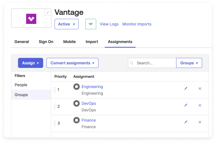Click the green handshake icon button
The height and width of the screenshot is (143, 216).
tap(90, 24)
